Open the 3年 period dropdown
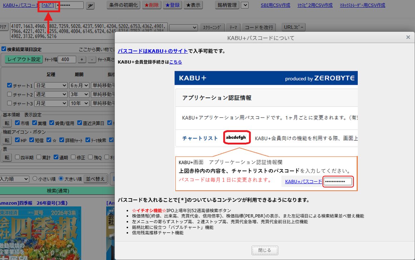The width and height of the screenshot is (415, 260). pyautogui.click(x=79, y=94)
